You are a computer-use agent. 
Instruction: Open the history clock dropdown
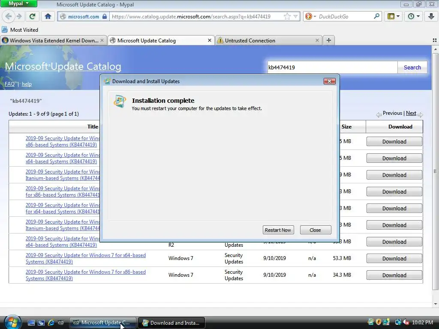[413, 16]
